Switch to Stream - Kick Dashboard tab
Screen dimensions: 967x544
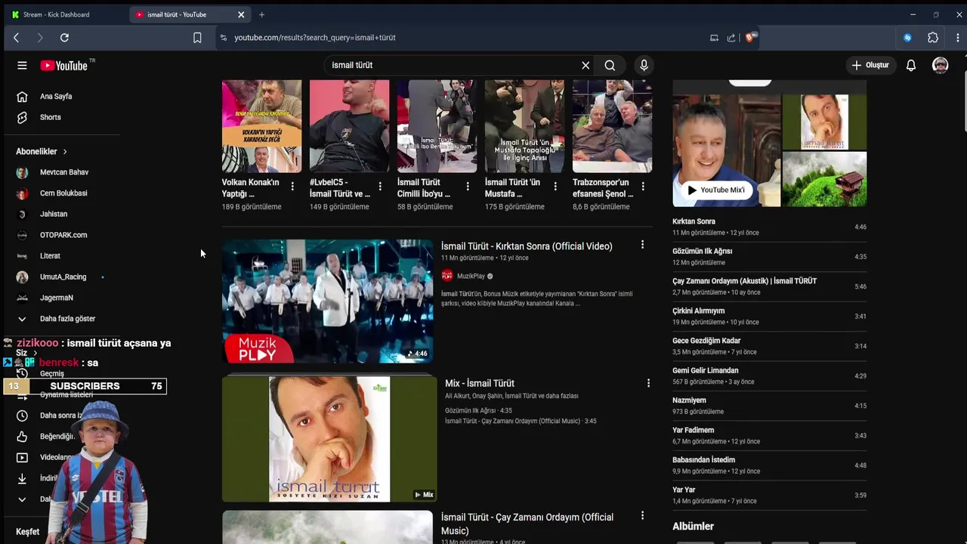pyautogui.click(x=66, y=14)
